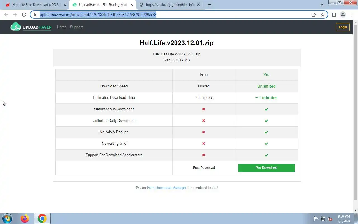Image resolution: width=358 pixels, height=224 pixels.
Task: Click the 'Limited' speed cell
Action: (x=204, y=86)
